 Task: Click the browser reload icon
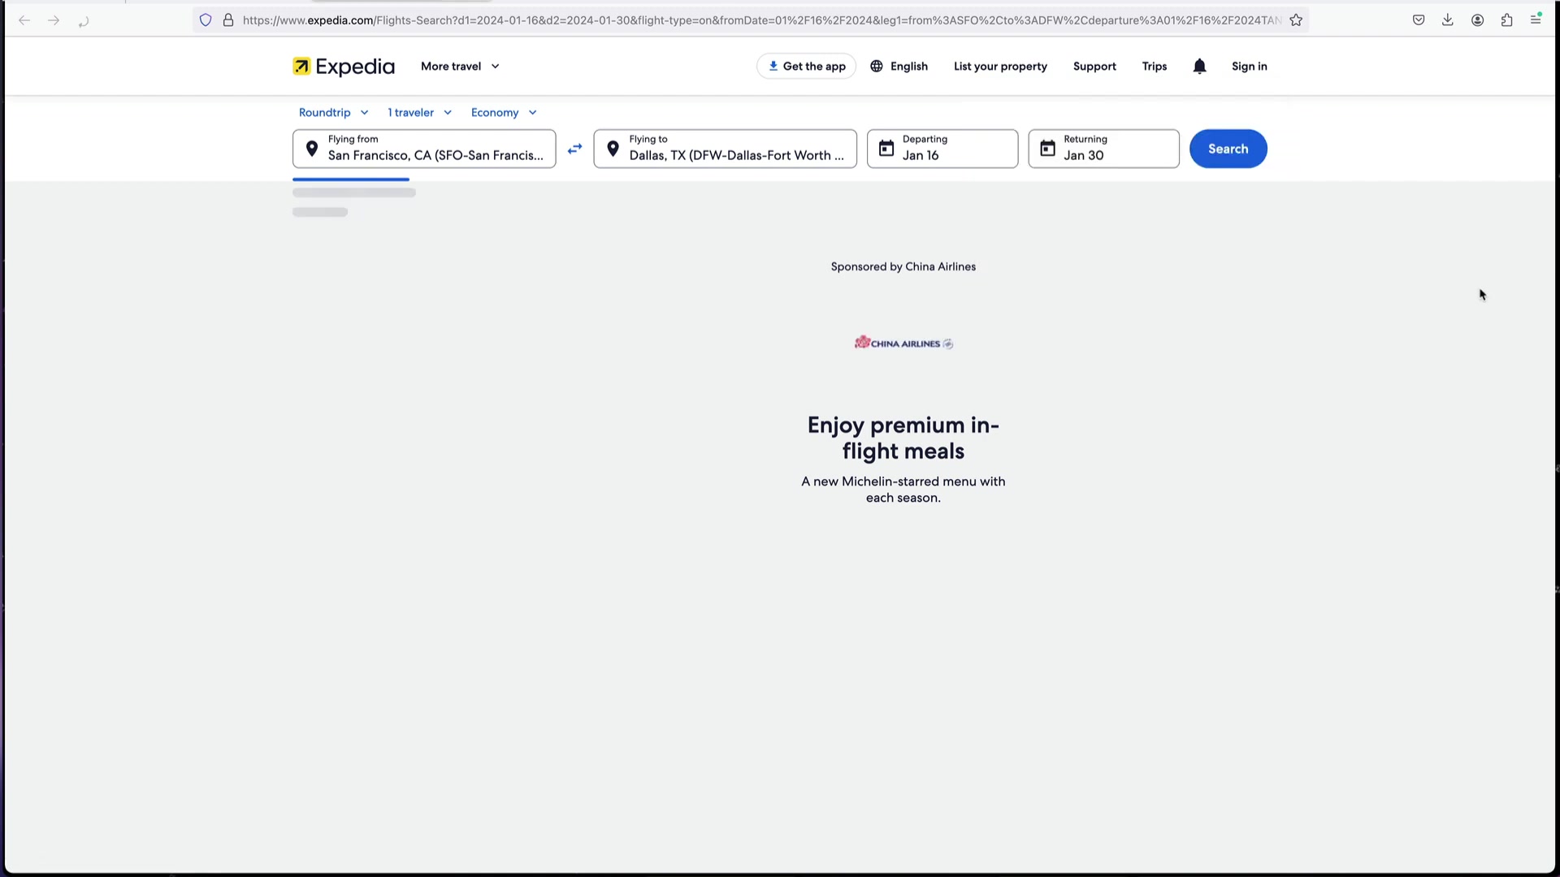pyautogui.click(x=83, y=21)
